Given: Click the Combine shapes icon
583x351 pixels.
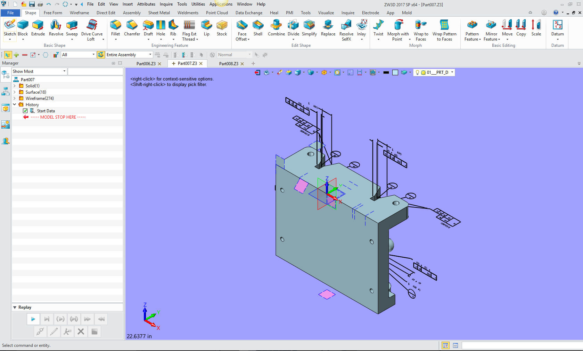Looking at the screenshot, I should point(276,28).
